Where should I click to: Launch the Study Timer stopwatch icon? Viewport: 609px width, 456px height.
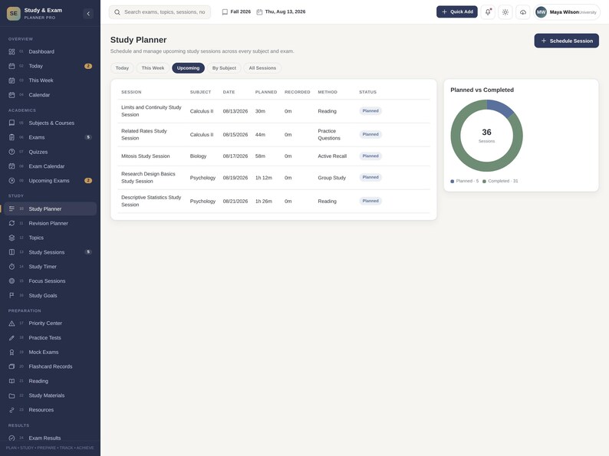point(12,267)
